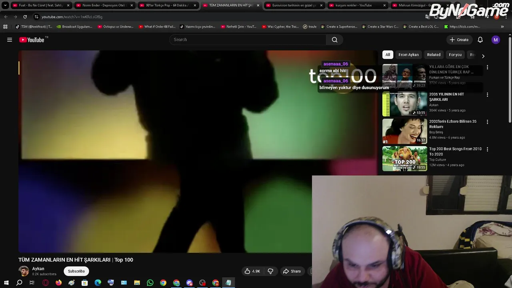Open 2000'lerin Ezbere Bilinen 35 Reklamı thumbnail

coord(404,131)
